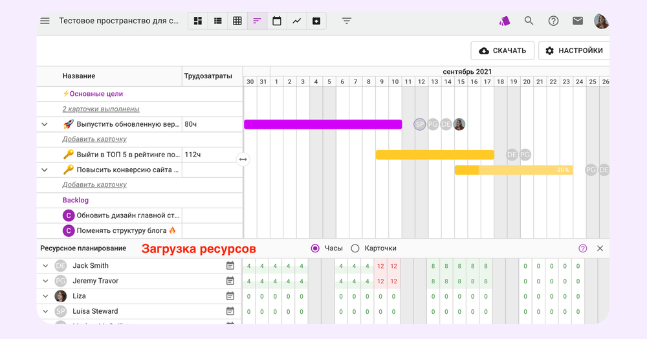Open resource planning help icon
This screenshot has height=339, width=647.
tap(583, 248)
